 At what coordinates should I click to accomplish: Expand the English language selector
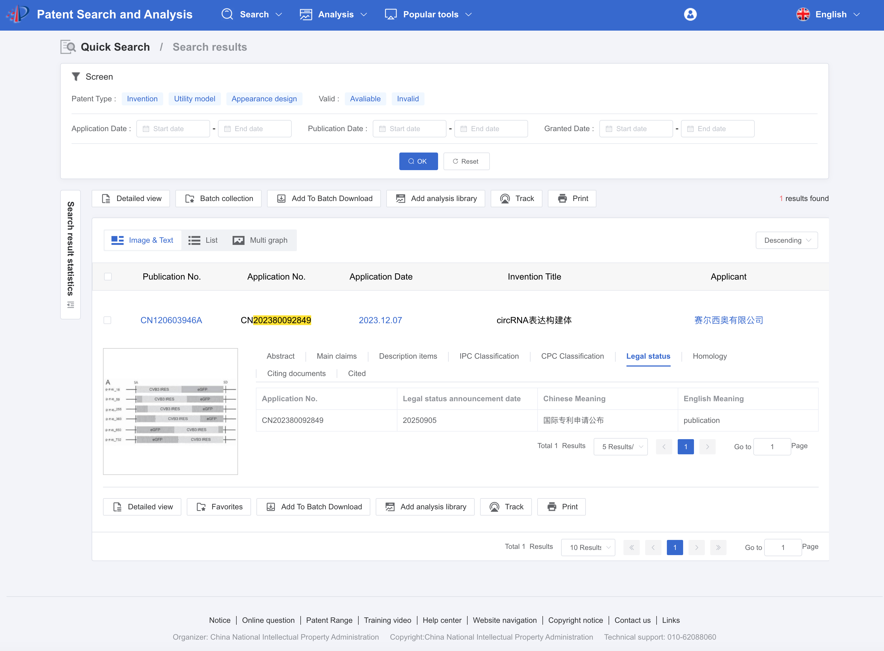coord(828,15)
